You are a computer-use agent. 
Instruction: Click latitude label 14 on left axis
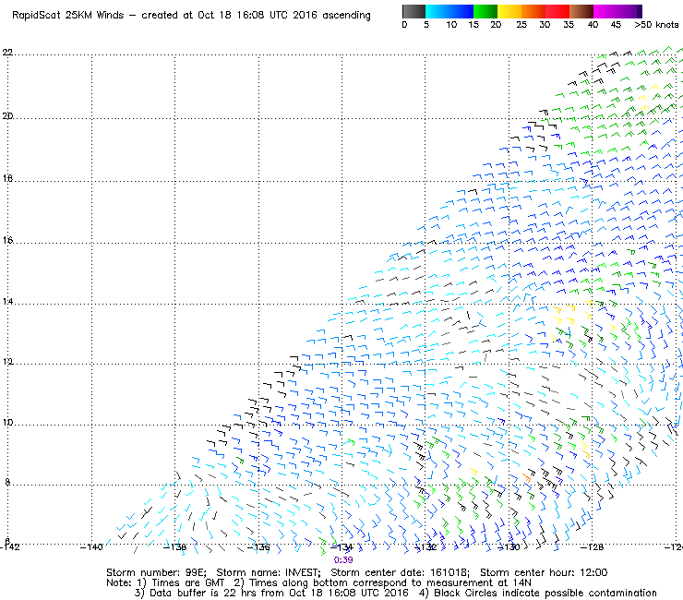pos(7,302)
